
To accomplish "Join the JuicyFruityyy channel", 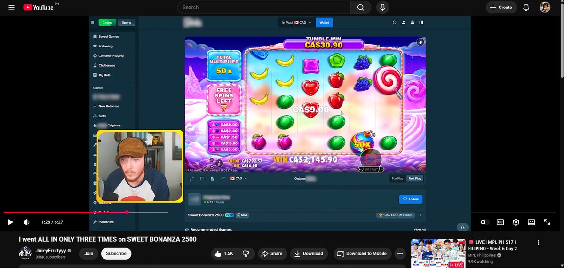I will pyautogui.click(x=89, y=253).
